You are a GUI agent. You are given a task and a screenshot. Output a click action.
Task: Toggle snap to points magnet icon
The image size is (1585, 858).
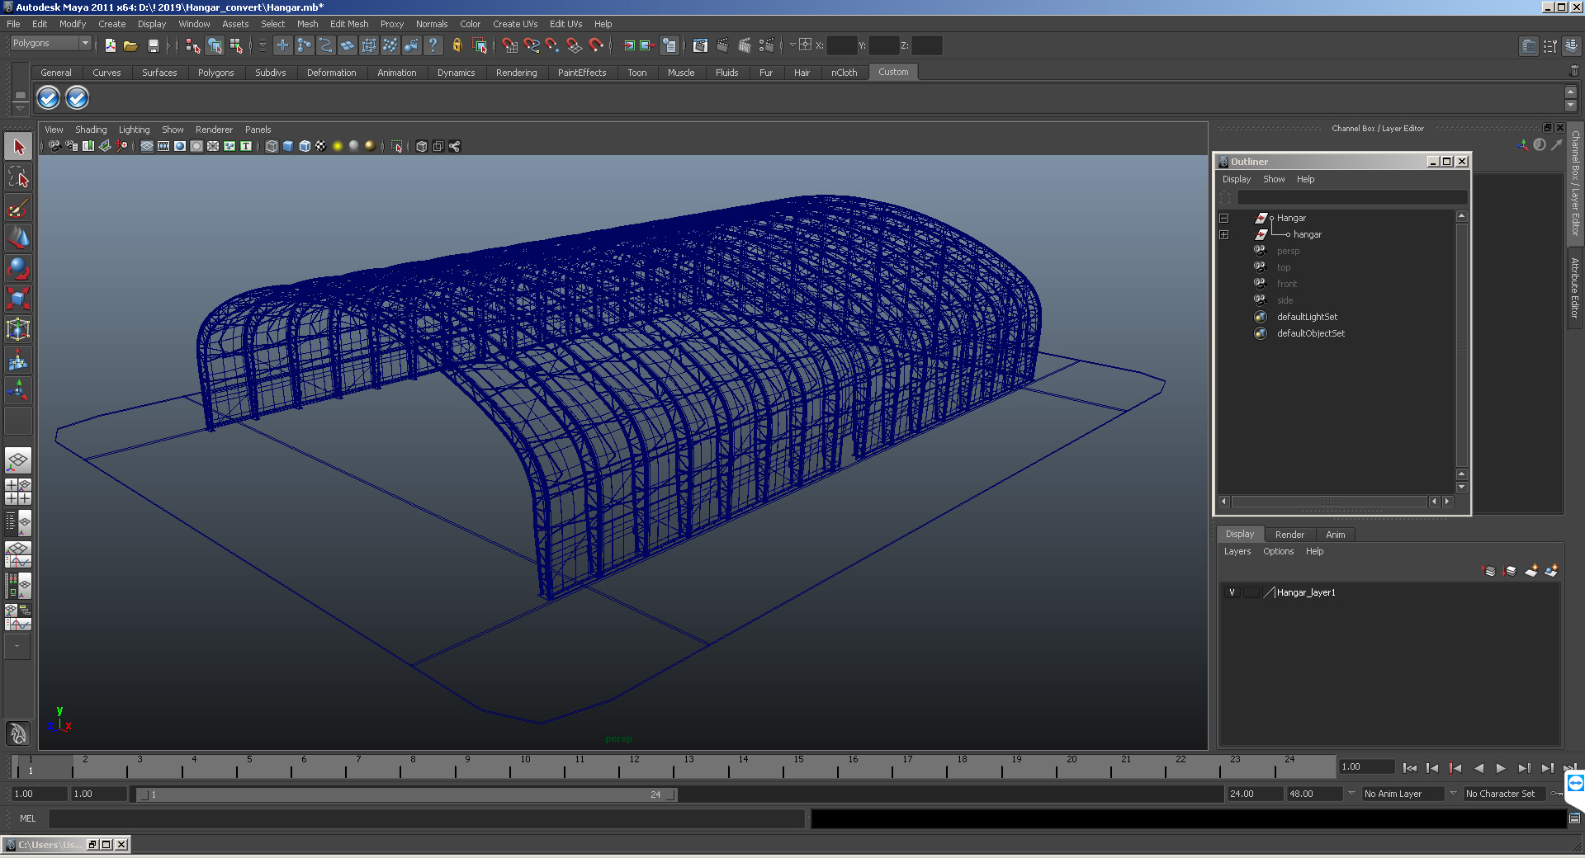point(552,45)
